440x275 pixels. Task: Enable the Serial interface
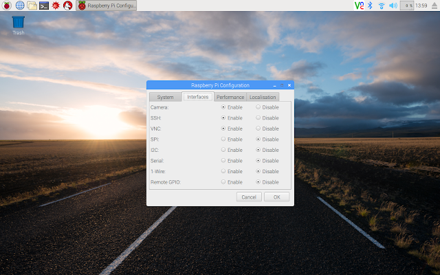coord(232,160)
